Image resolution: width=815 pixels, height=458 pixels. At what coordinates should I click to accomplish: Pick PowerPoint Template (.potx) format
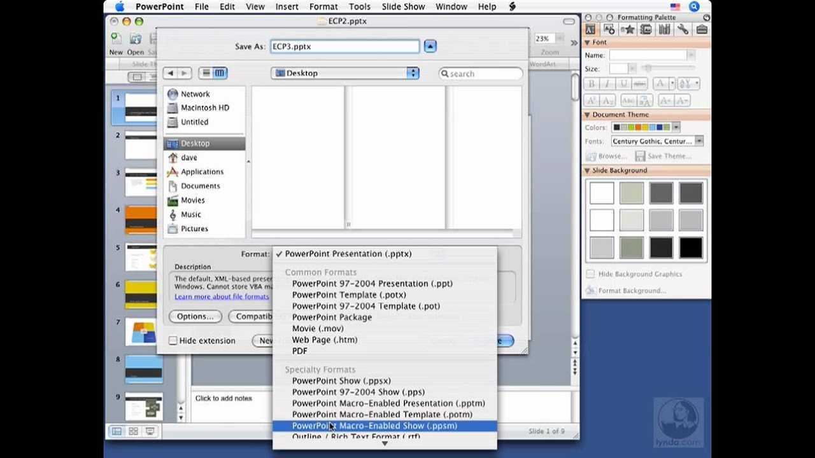[x=385, y=295]
